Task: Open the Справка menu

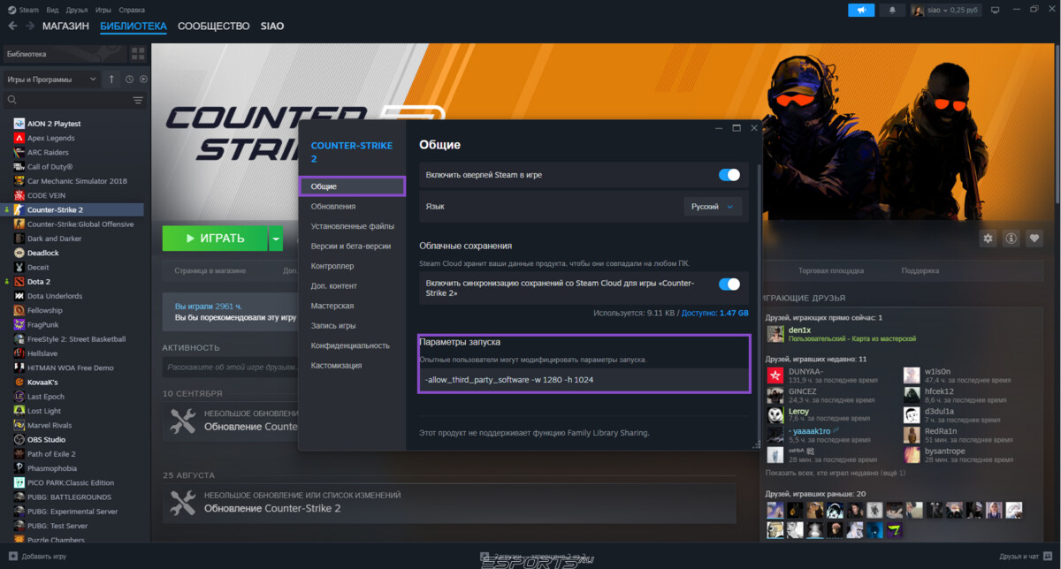Action: [x=133, y=9]
